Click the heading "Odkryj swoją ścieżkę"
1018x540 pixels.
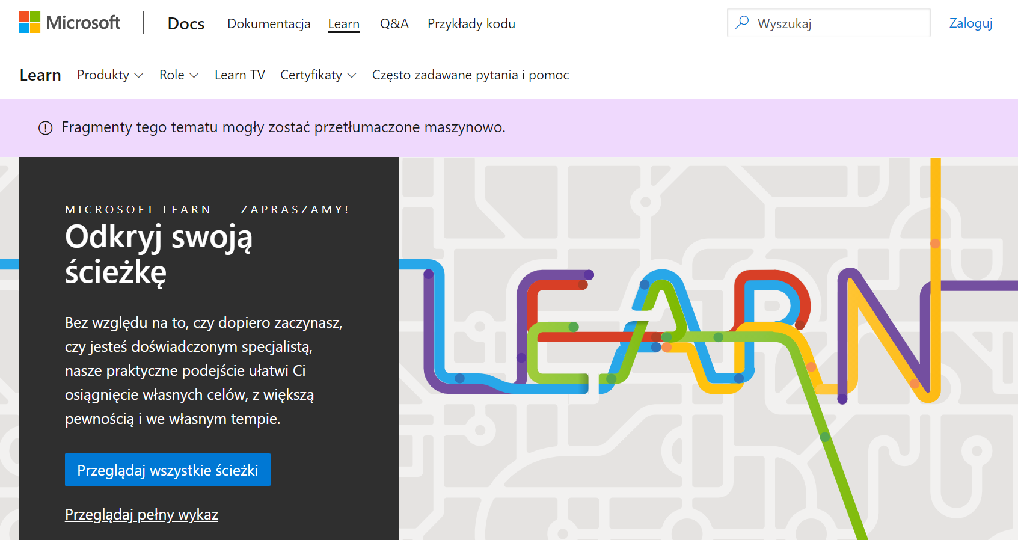pyautogui.click(x=159, y=254)
